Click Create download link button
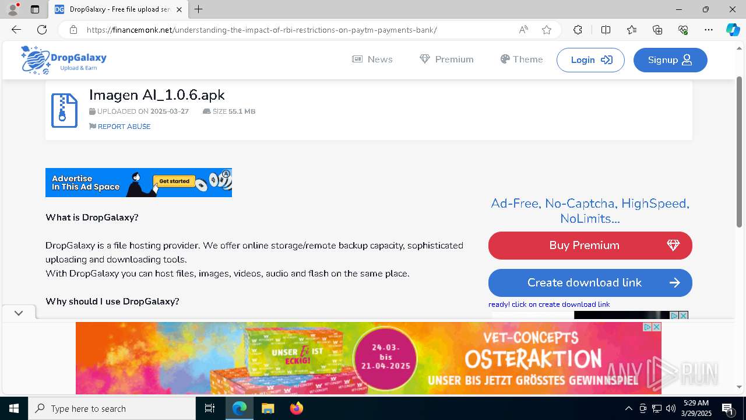The width and height of the screenshot is (746, 420). [590, 283]
